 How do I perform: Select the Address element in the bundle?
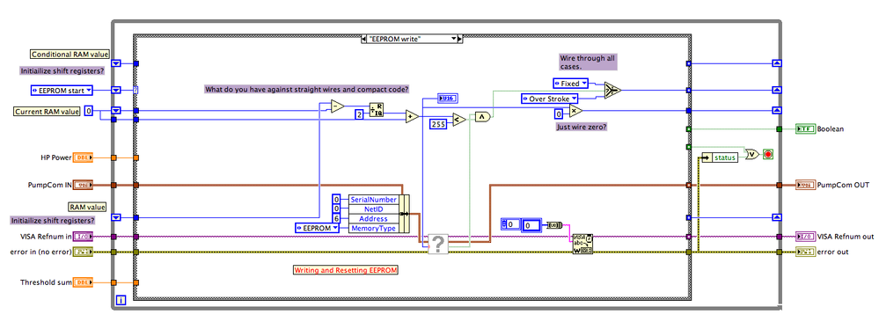[373, 219]
